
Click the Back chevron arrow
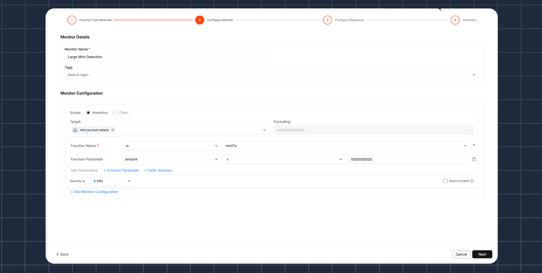pyautogui.click(x=57, y=254)
